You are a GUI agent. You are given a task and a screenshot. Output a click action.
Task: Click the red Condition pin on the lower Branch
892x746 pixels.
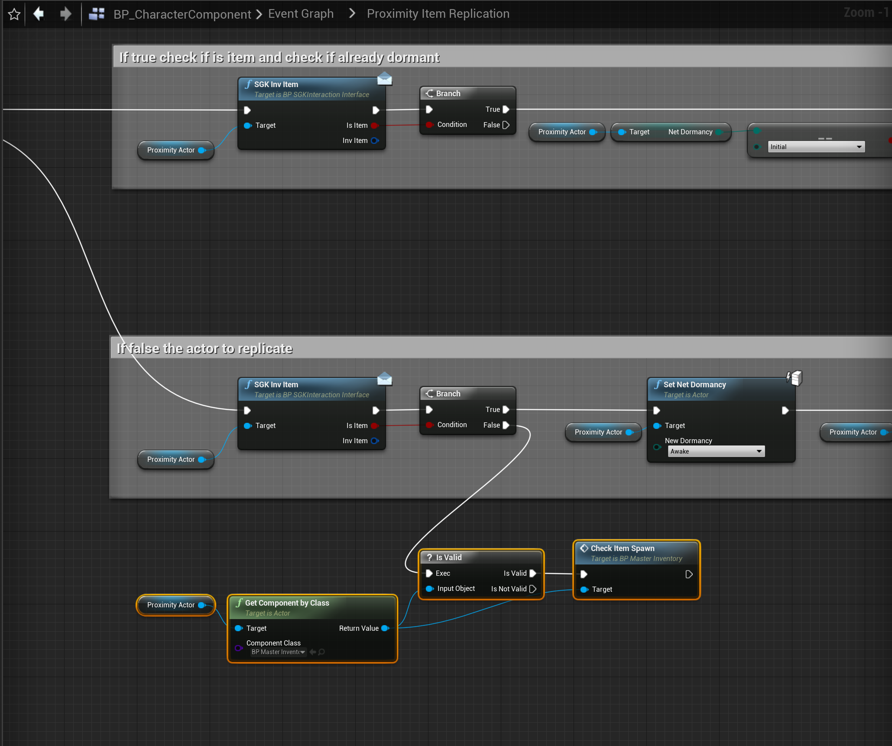coord(429,425)
